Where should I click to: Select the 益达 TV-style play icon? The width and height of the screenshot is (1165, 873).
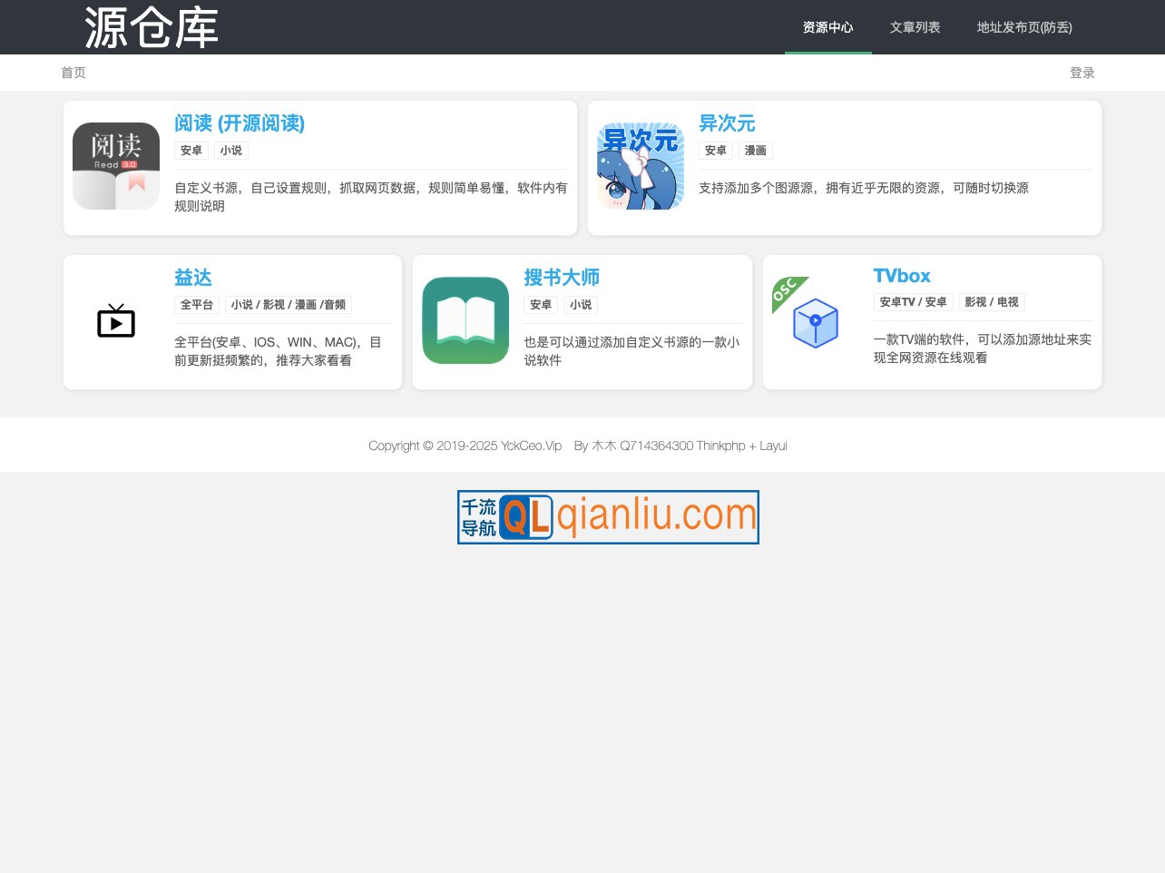[115, 321]
